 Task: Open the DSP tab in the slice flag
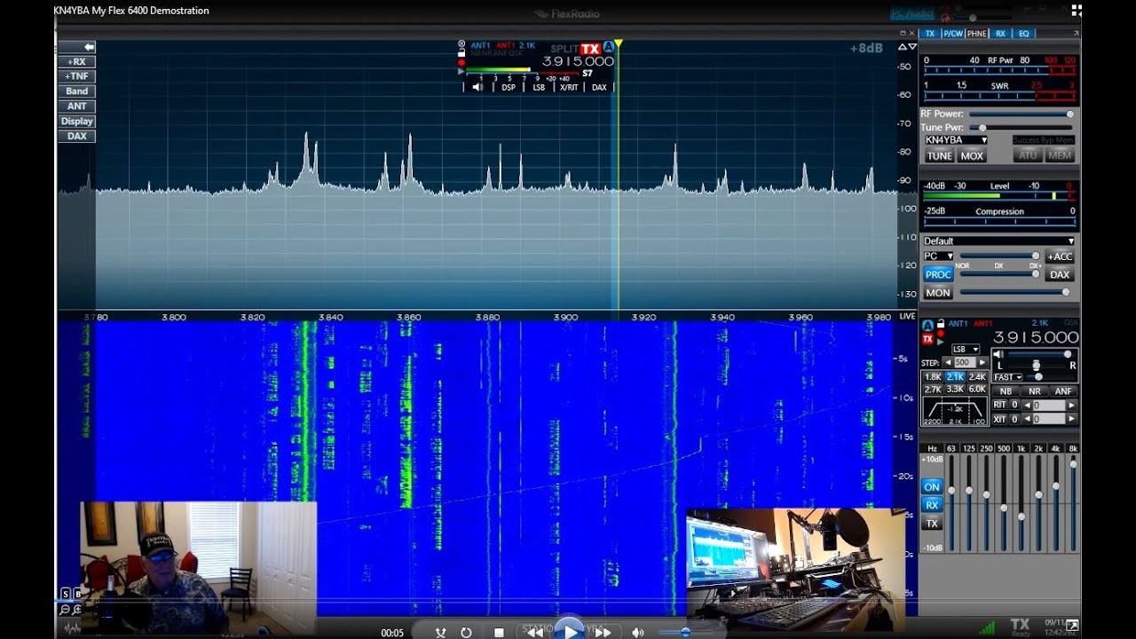coord(509,87)
